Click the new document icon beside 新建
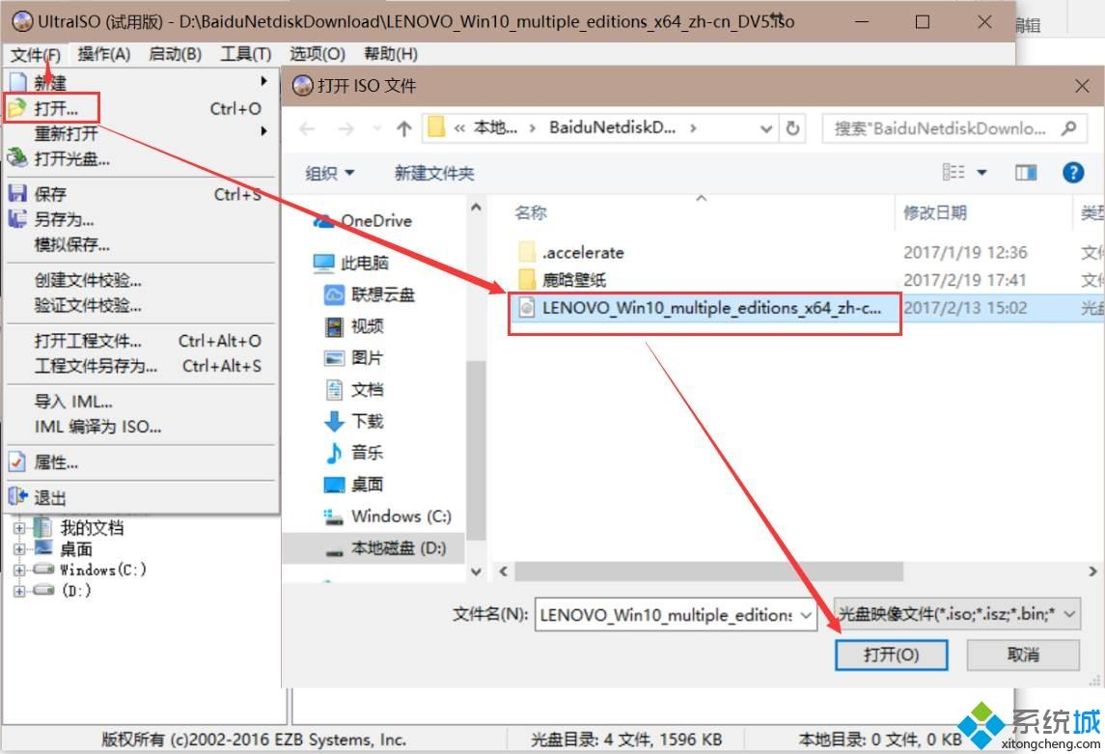The image size is (1105, 754). coord(17,82)
